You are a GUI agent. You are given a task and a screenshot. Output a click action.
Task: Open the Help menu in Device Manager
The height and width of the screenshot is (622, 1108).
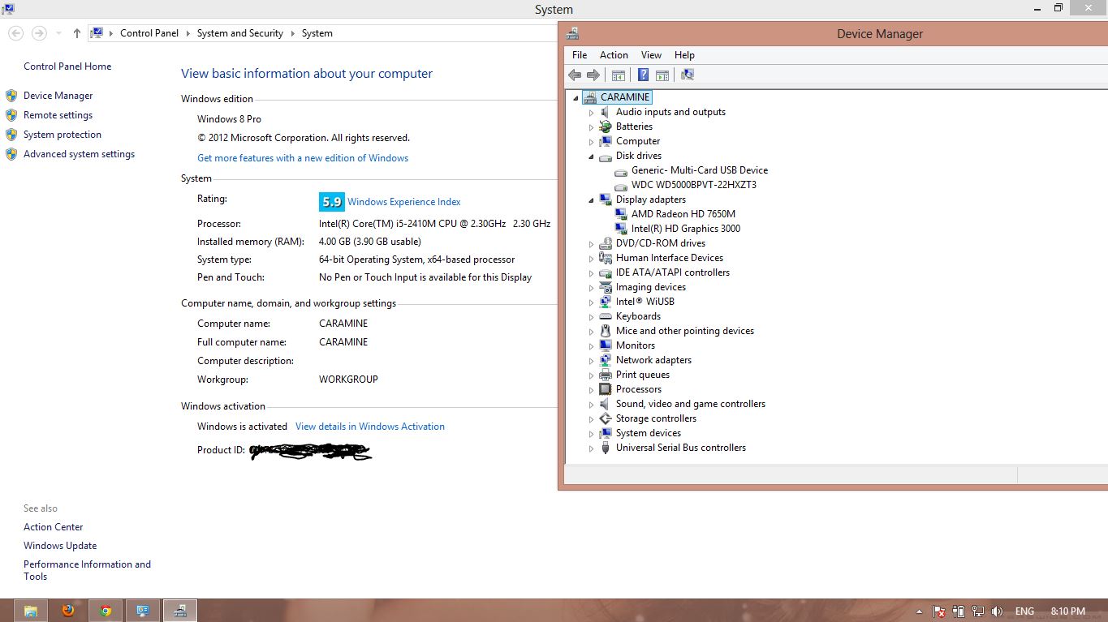684,55
